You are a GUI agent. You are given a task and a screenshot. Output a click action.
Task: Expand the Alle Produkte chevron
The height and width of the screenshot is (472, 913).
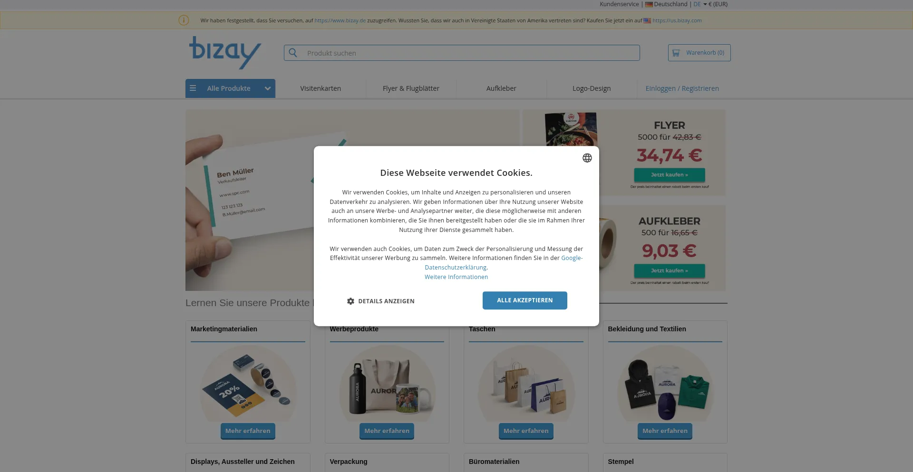point(268,88)
